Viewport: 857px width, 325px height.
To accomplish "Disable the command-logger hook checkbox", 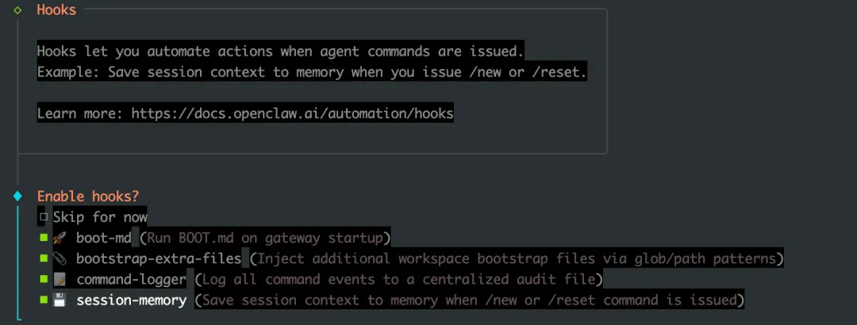I will pyautogui.click(x=43, y=279).
